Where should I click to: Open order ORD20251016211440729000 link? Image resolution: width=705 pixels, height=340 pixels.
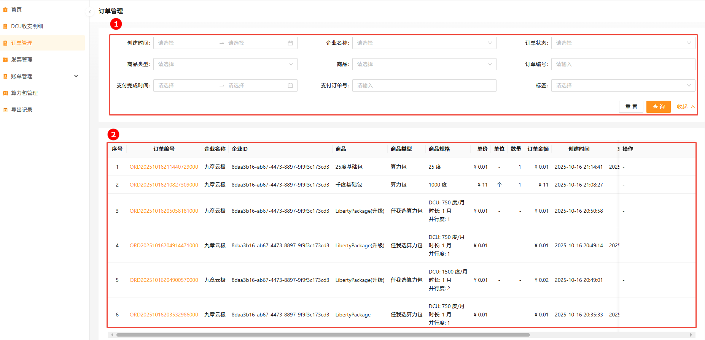pyautogui.click(x=164, y=167)
